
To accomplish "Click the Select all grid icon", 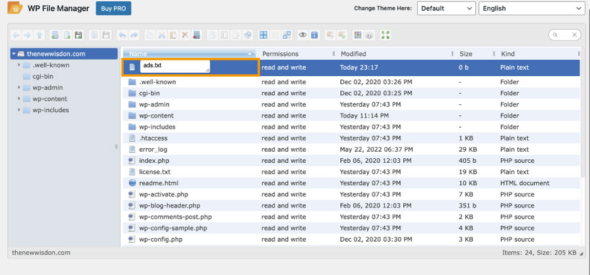I will [264, 35].
